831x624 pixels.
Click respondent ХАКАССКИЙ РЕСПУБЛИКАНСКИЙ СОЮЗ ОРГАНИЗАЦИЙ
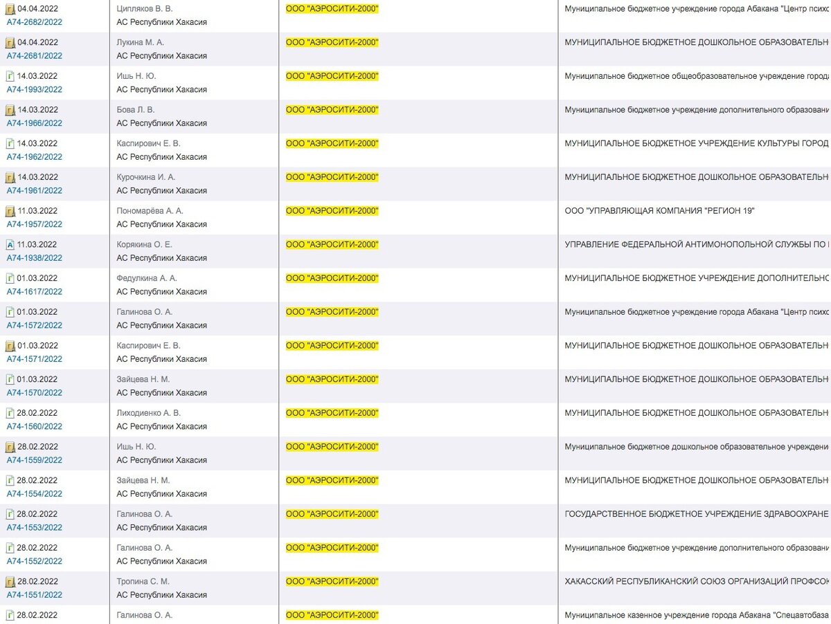point(697,582)
